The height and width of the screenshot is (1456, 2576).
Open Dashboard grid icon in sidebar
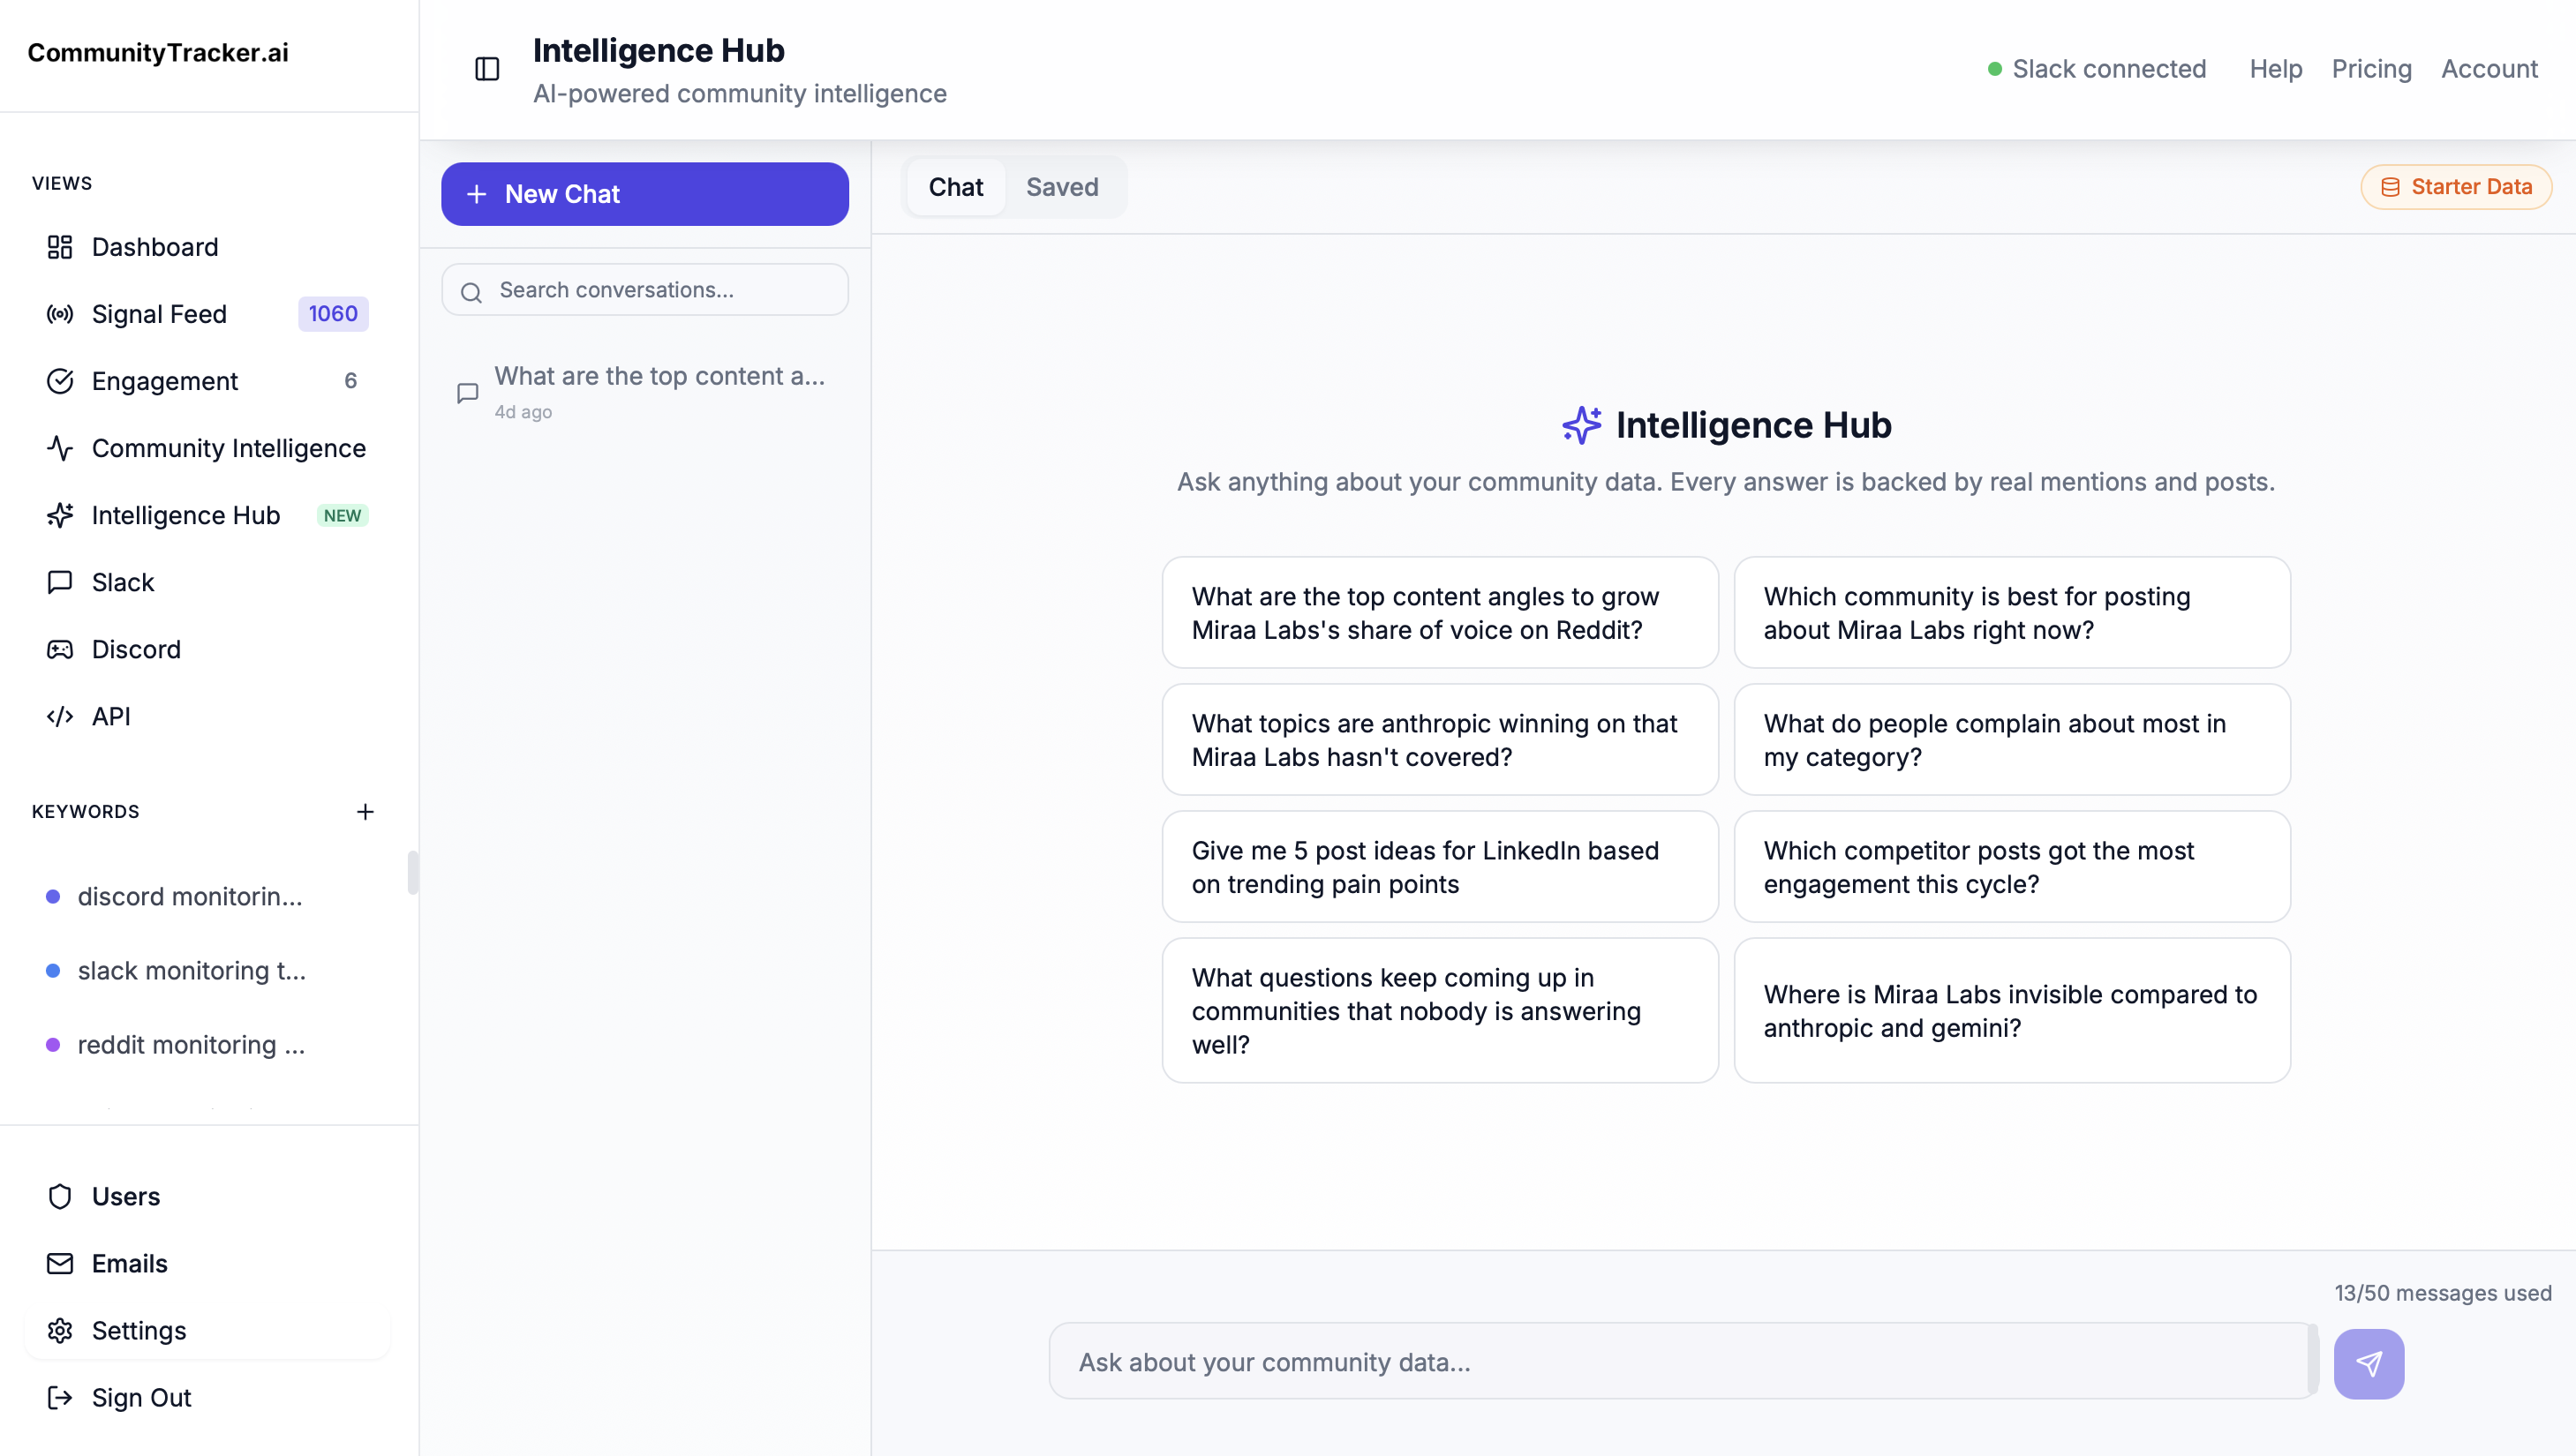(x=60, y=247)
